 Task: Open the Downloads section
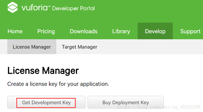click(84, 31)
